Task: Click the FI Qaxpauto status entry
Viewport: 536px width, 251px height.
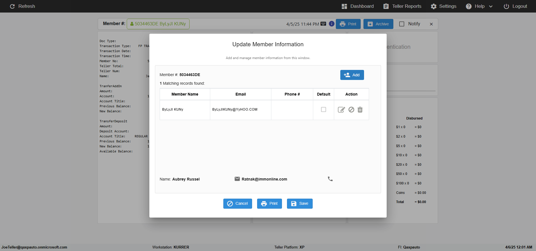Action: tap(409, 247)
